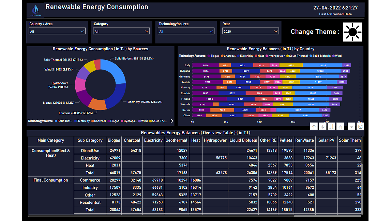Open the filters icon on bar chart
Screen dimensions: 391x221
351,126
